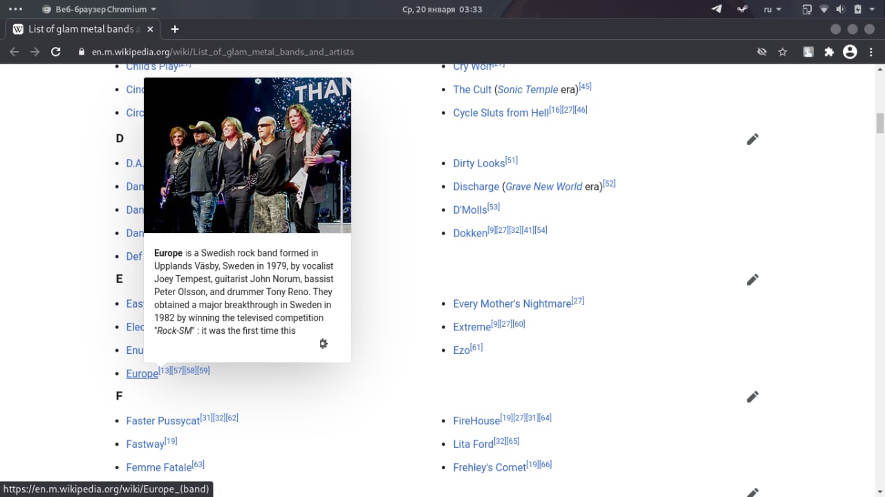
Task: Click the battery status icon
Action: point(857,9)
